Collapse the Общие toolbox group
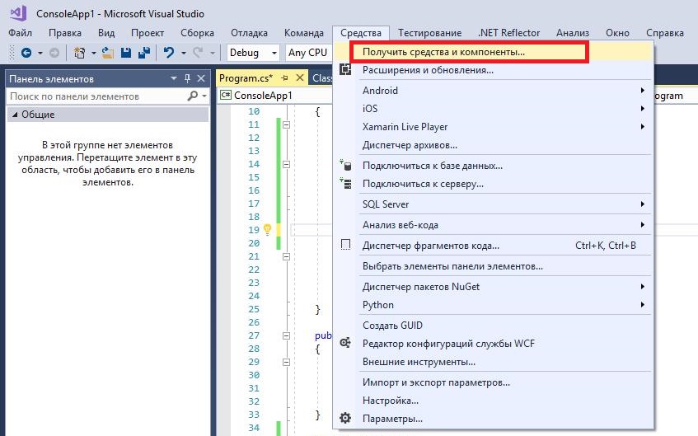This screenshot has width=698, height=436. [15, 115]
